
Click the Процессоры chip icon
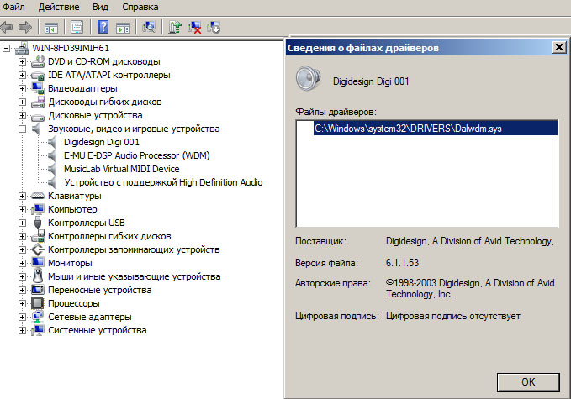click(x=38, y=303)
